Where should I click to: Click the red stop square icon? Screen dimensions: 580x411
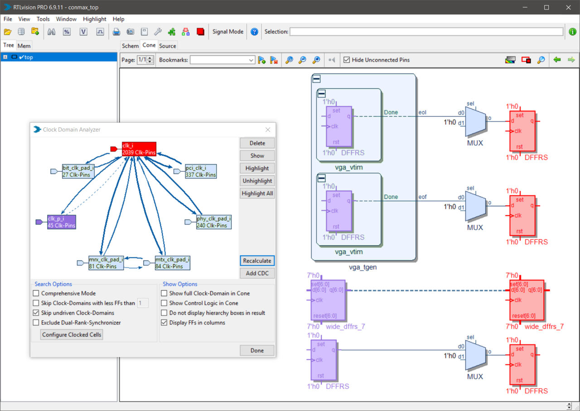(x=200, y=32)
